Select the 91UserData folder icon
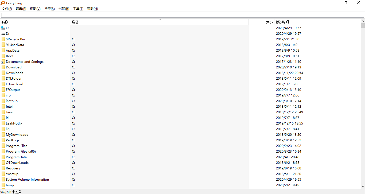This screenshot has height=194, width=365. 3,45
